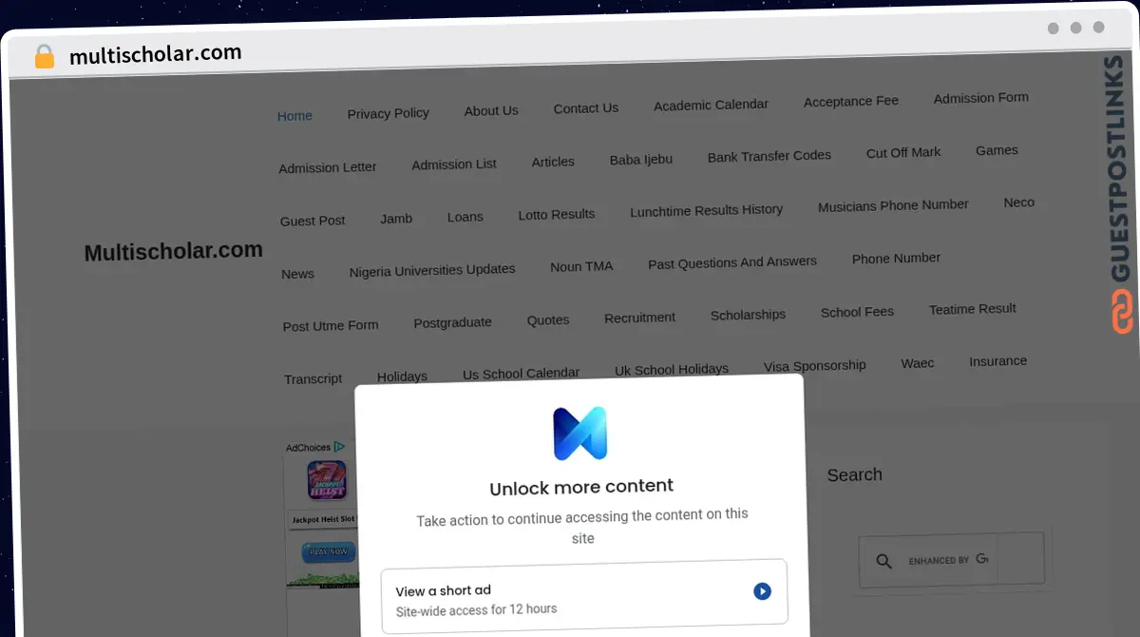The height and width of the screenshot is (637, 1140).
Task: Open the Admission List link
Action: [x=453, y=164]
